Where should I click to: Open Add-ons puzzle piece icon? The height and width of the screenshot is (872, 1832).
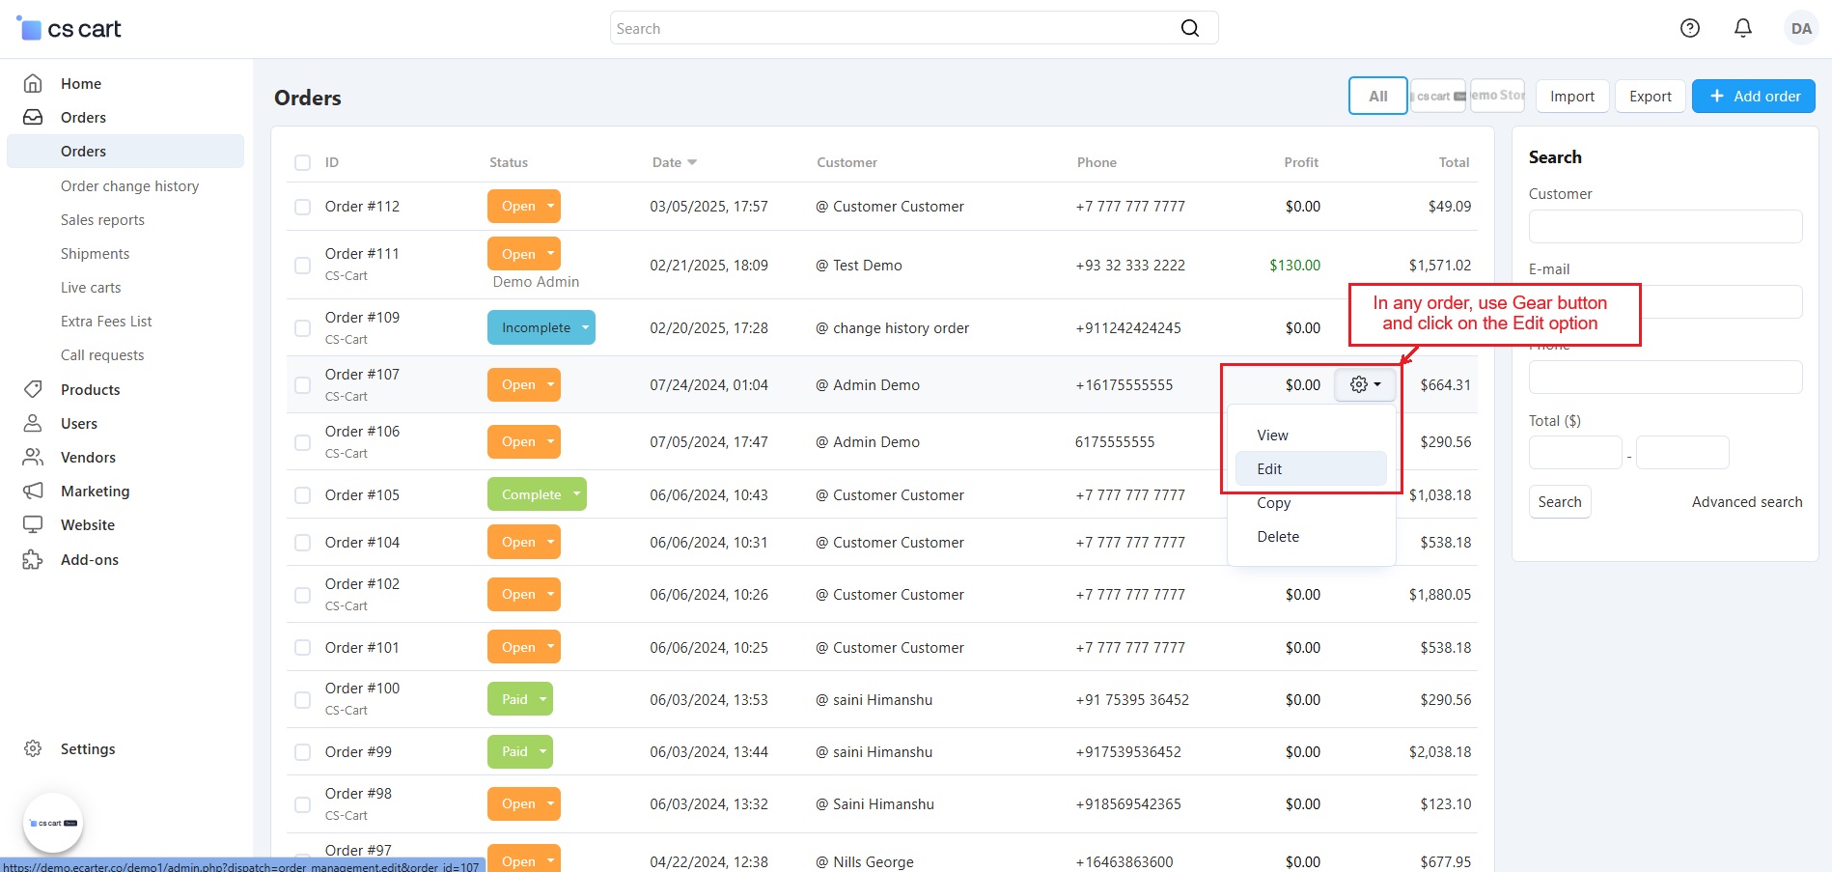pyautogui.click(x=33, y=559)
